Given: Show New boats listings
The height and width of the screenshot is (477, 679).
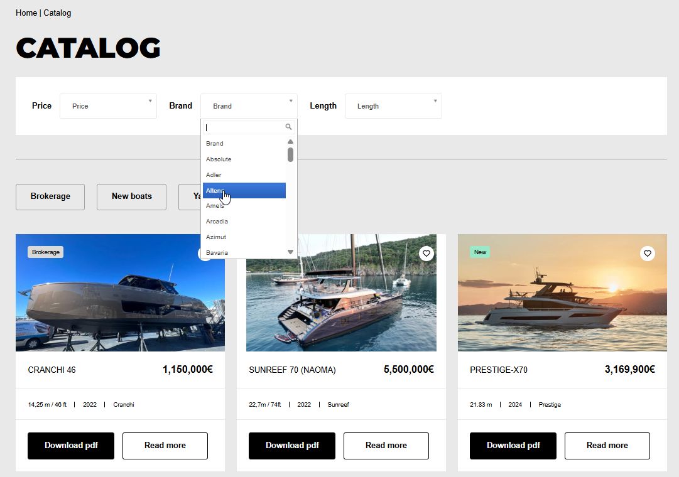Looking at the screenshot, I should (131, 196).
